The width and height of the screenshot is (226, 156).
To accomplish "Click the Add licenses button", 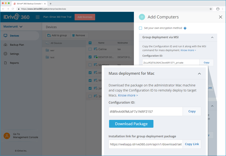I will 85,17.
